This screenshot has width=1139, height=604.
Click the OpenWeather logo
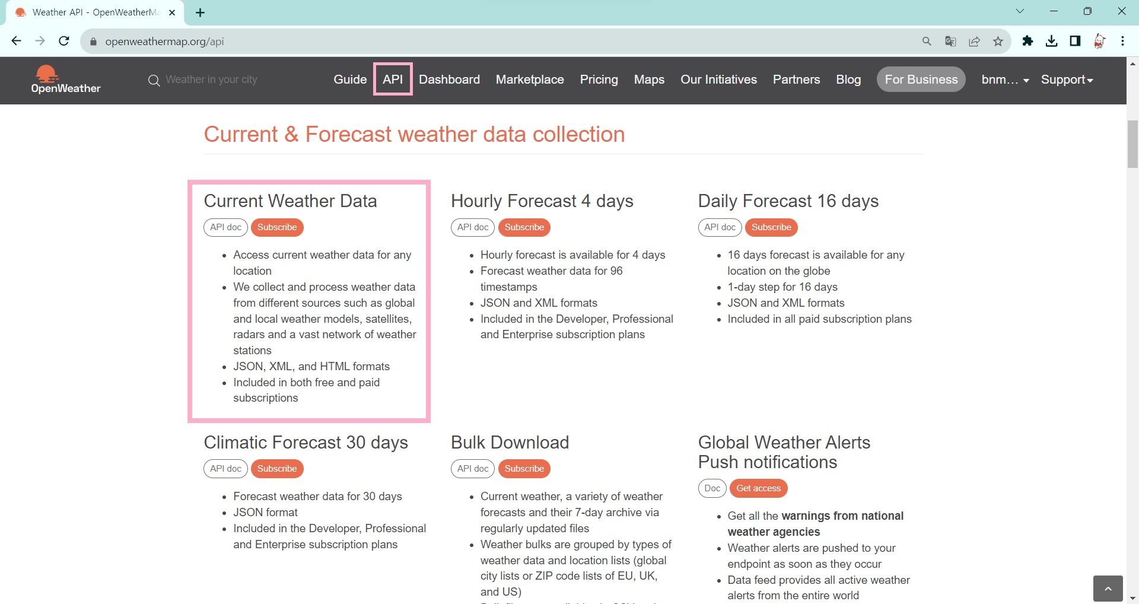coord(66,80)
